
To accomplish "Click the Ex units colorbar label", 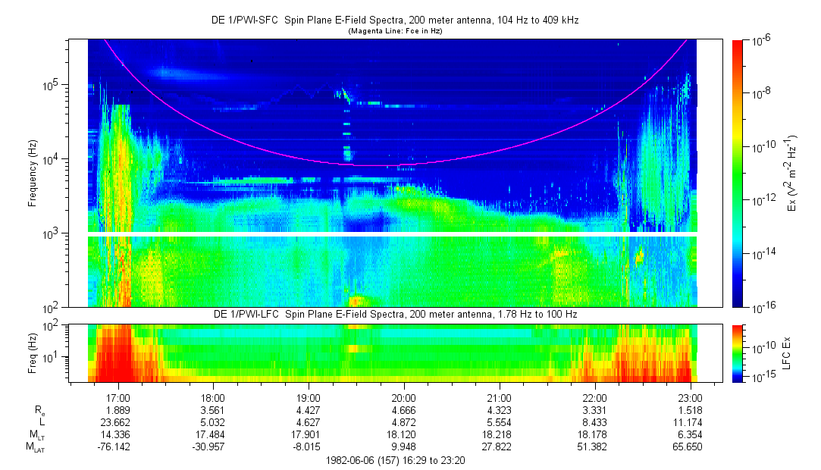I will click(x=791, y=174).
